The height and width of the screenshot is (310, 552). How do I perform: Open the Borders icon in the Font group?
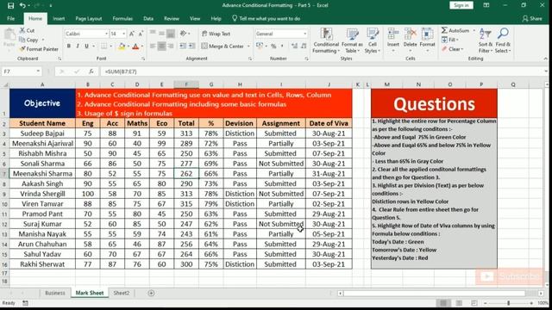point(103,46)
